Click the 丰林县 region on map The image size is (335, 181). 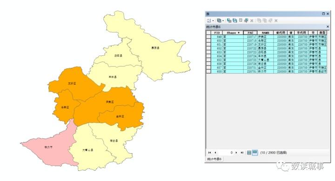[113, 77]
